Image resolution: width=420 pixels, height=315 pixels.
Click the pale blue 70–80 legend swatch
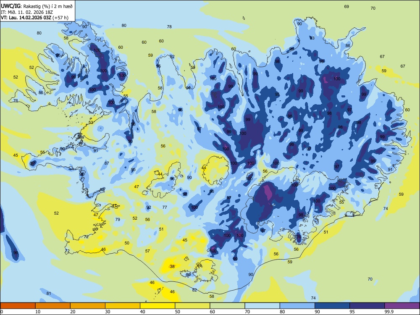point(262,306)
